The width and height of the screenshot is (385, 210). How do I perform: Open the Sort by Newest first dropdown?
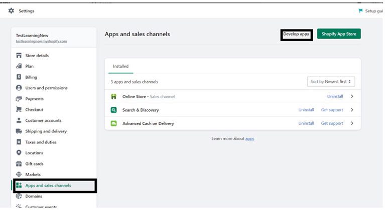click(x=331, y=81)
